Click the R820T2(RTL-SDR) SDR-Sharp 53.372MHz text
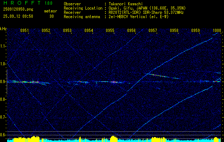The image size is (224, 142). coord(146,12)
